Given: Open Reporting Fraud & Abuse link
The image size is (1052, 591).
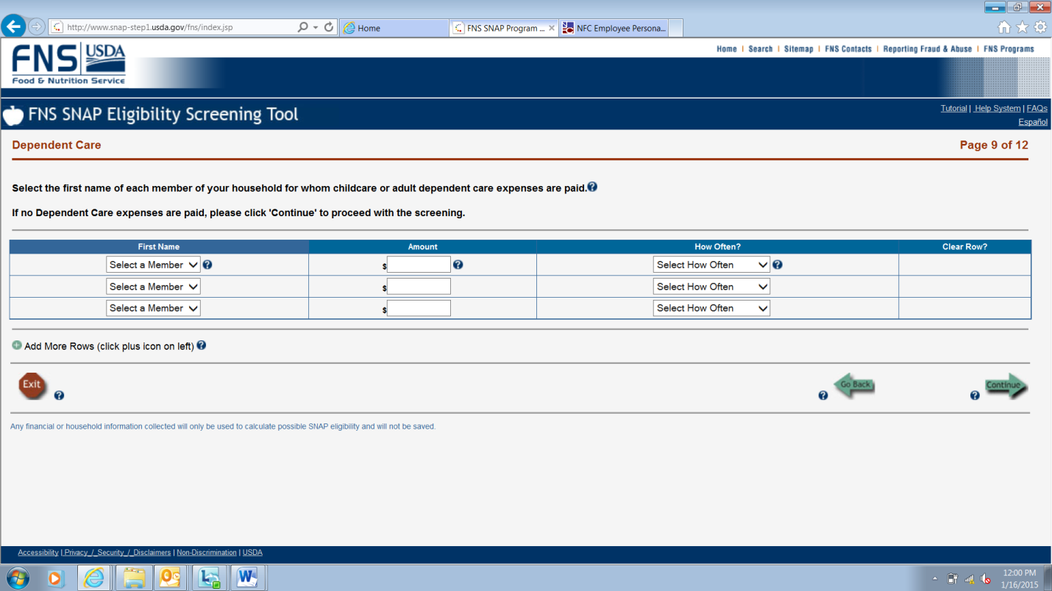Looking at the screenshot, I should point(928,49).
